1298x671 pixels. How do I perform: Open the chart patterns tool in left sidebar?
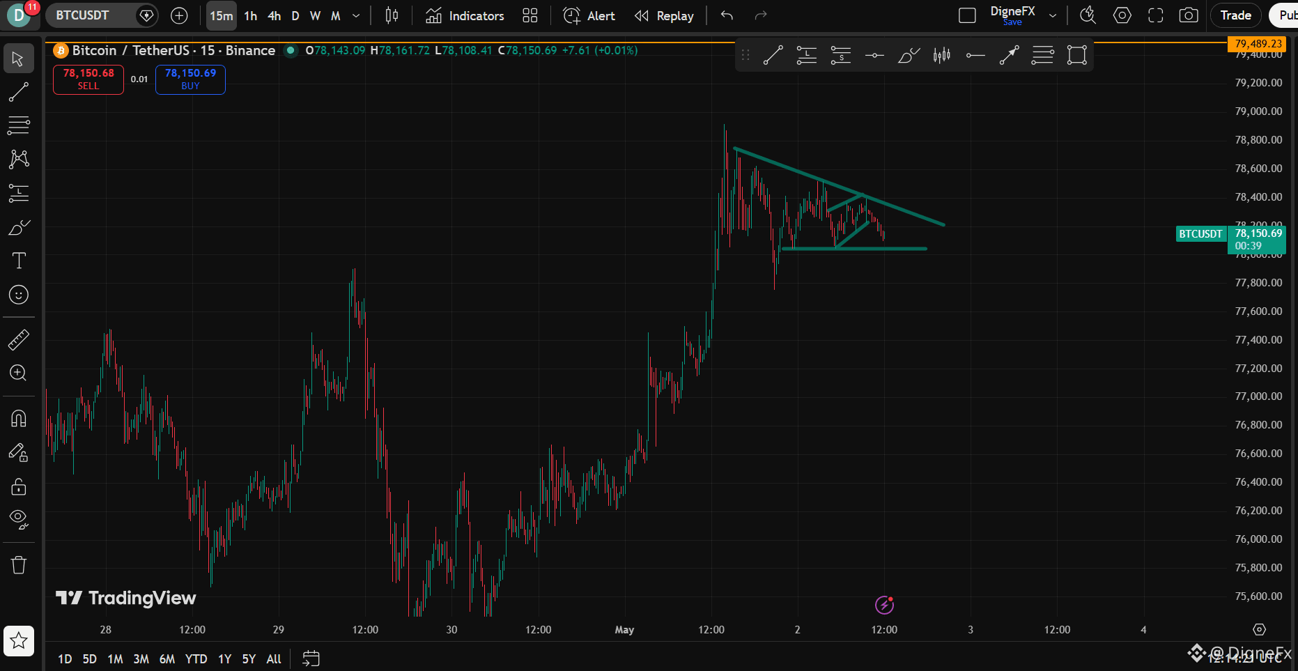click(18, 159)
